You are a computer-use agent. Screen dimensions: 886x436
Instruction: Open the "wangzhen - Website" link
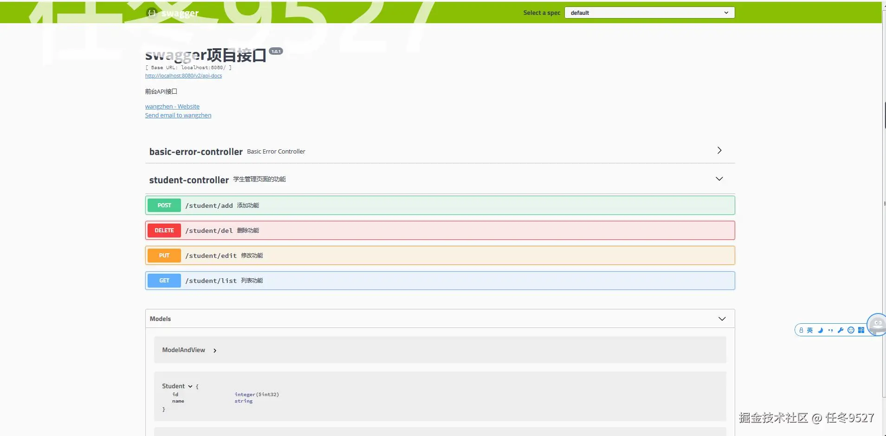tap(172, 107)
